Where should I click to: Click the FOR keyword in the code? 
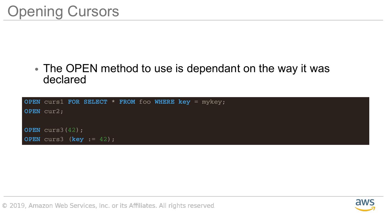click(x=74, y=102)
